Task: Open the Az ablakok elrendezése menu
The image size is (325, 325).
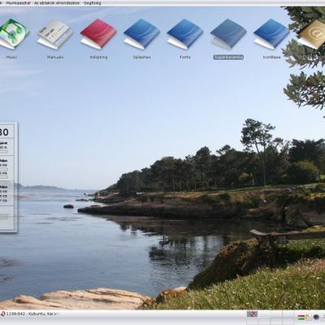Action: (57, 3)
